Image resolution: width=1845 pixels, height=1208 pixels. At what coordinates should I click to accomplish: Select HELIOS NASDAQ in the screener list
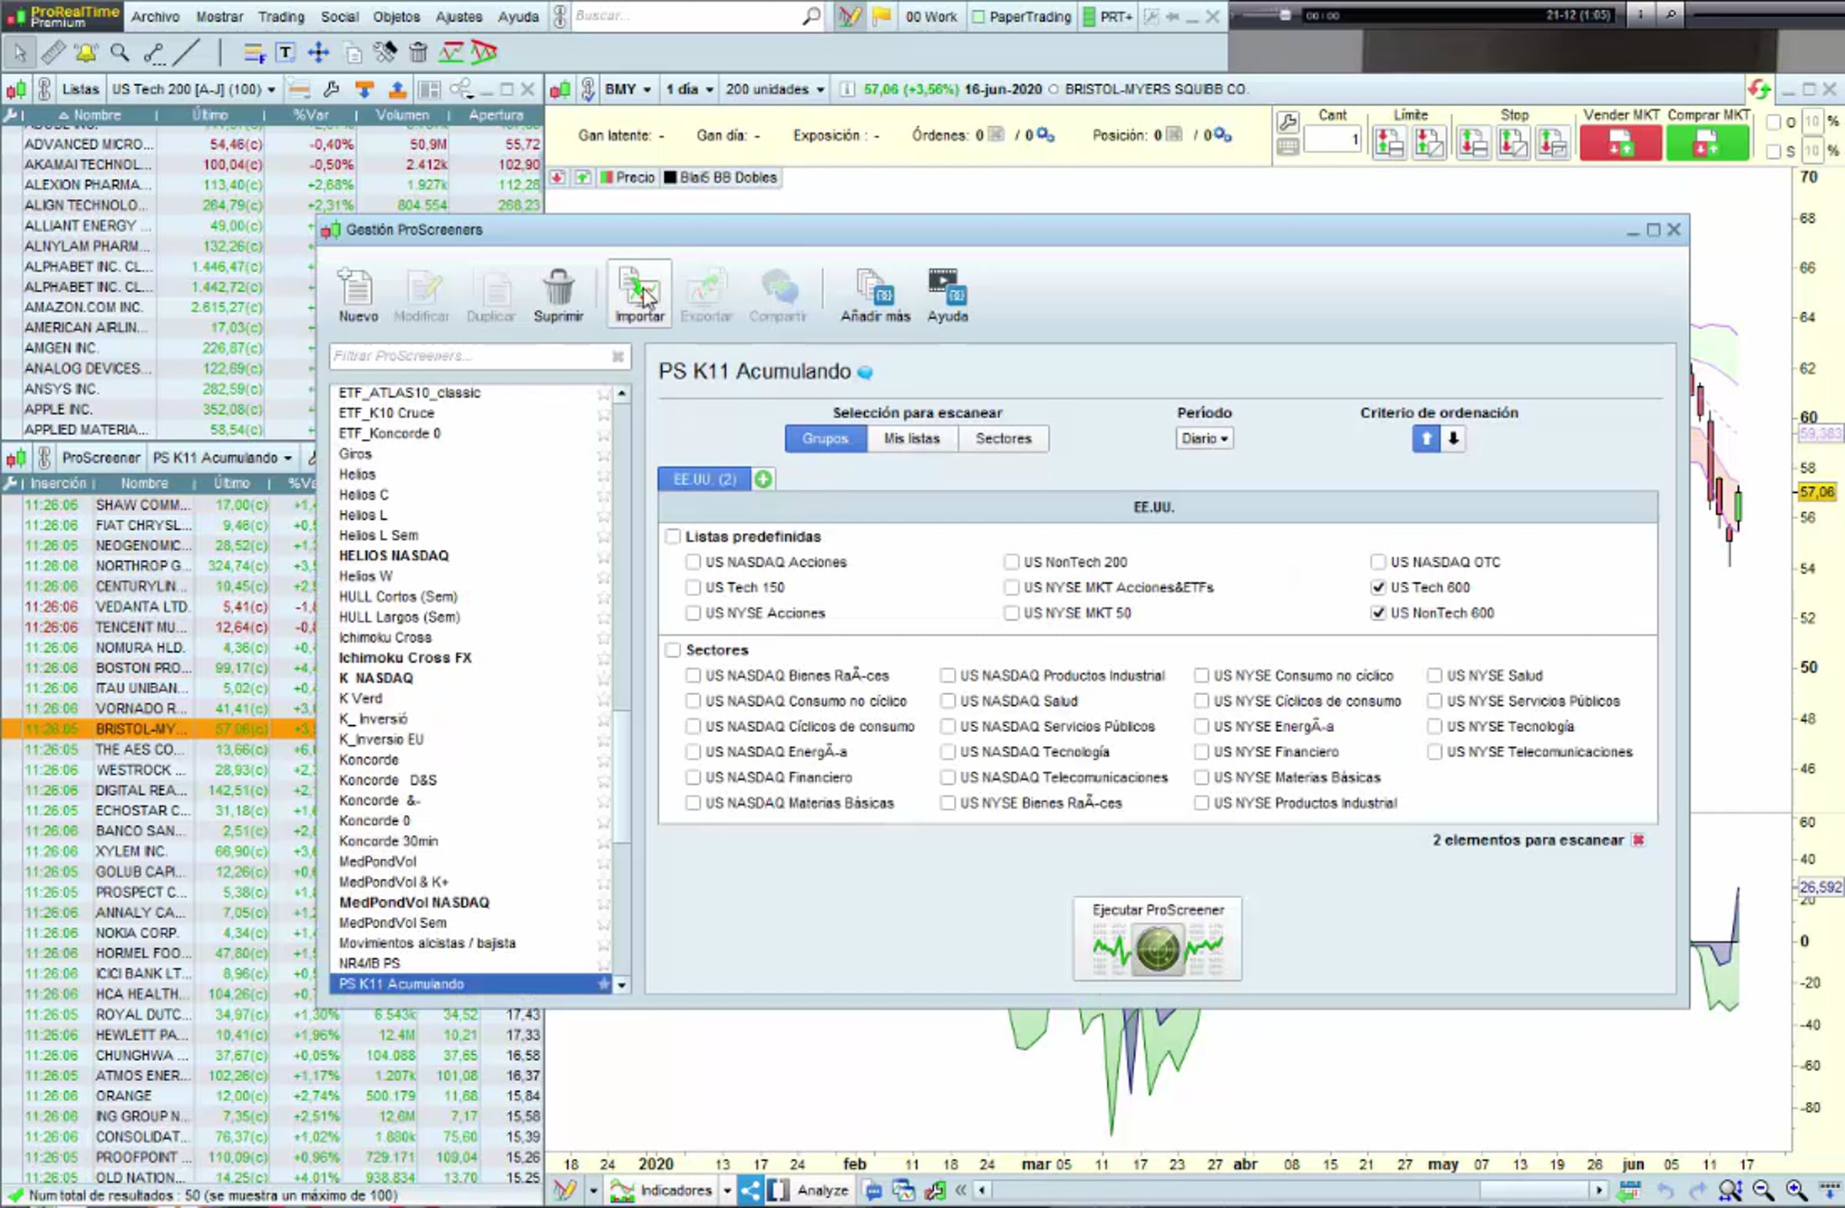pyautogui.click(x=394, y=556)
